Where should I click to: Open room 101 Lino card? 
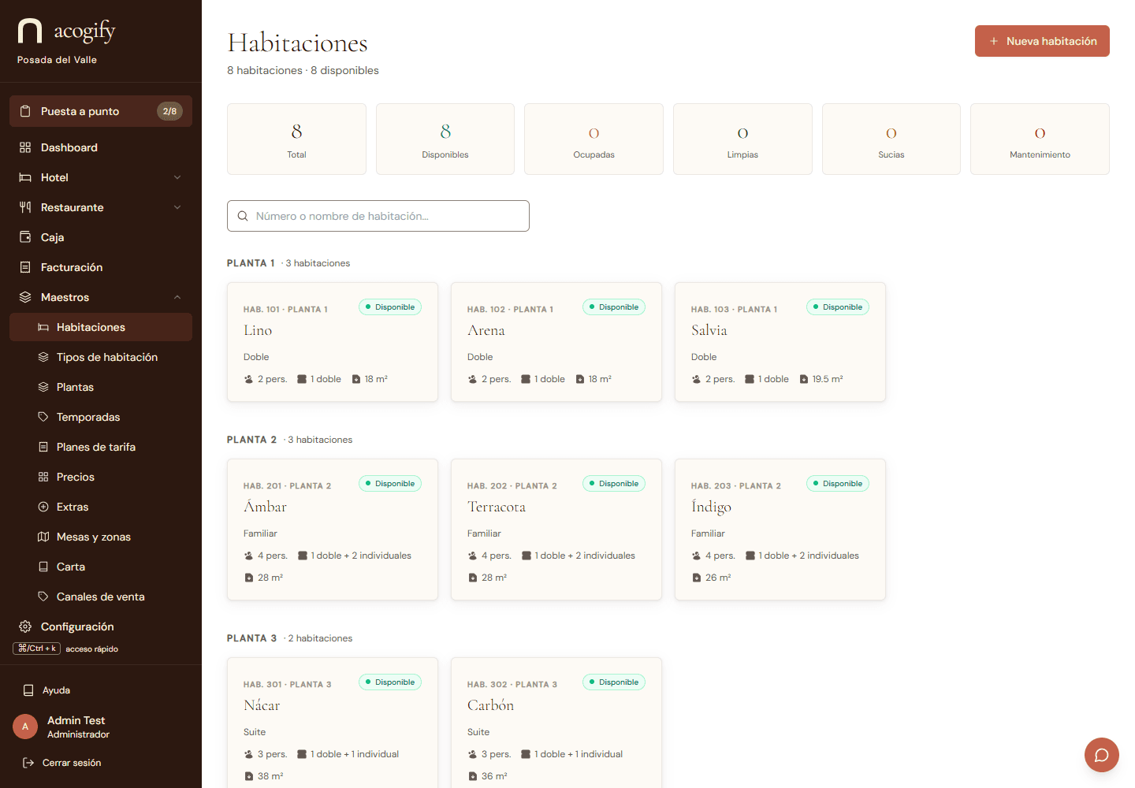click(x=333, y=342)
